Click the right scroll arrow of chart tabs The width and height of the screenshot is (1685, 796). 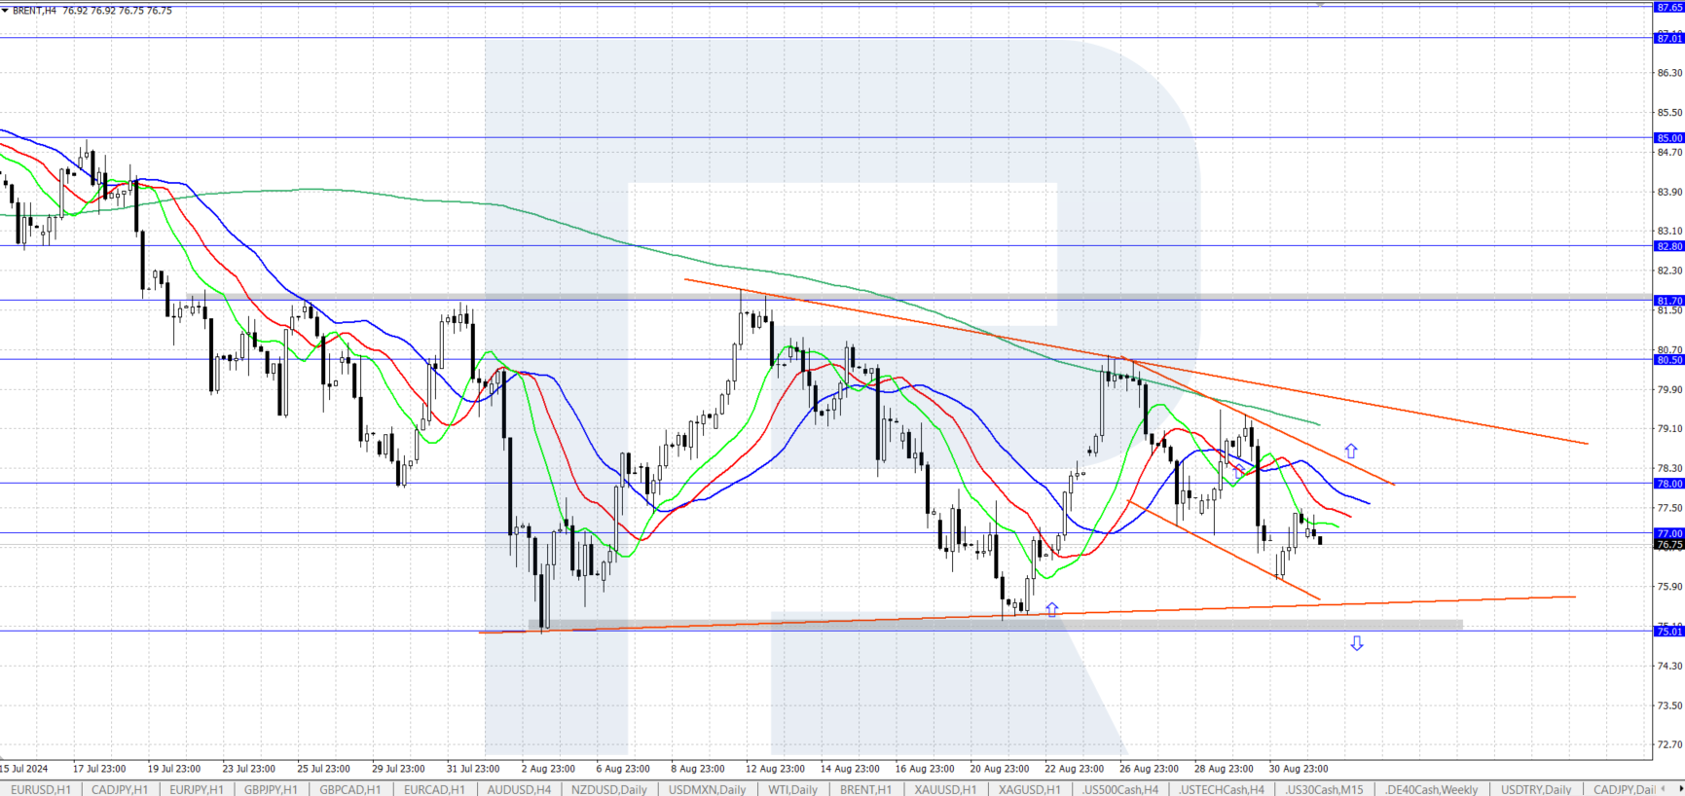pyautogui.click(x=1679, y=789)
